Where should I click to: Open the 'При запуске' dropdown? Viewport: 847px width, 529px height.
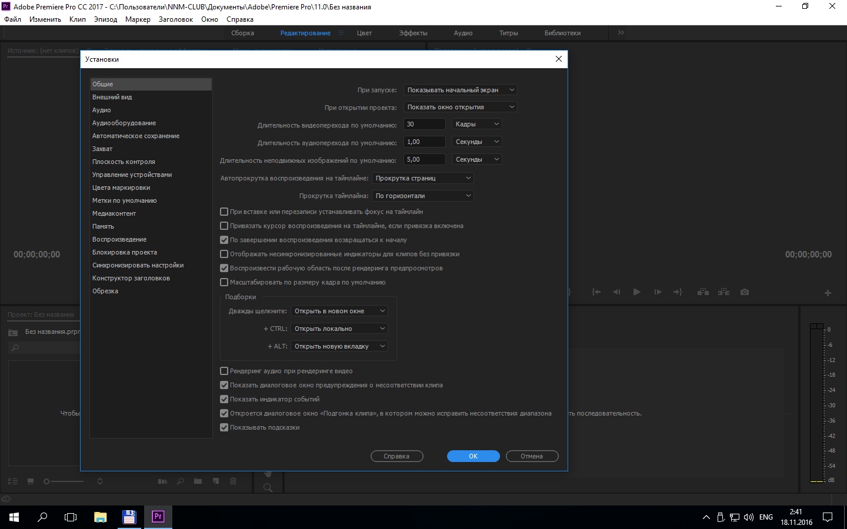[461, 90]
